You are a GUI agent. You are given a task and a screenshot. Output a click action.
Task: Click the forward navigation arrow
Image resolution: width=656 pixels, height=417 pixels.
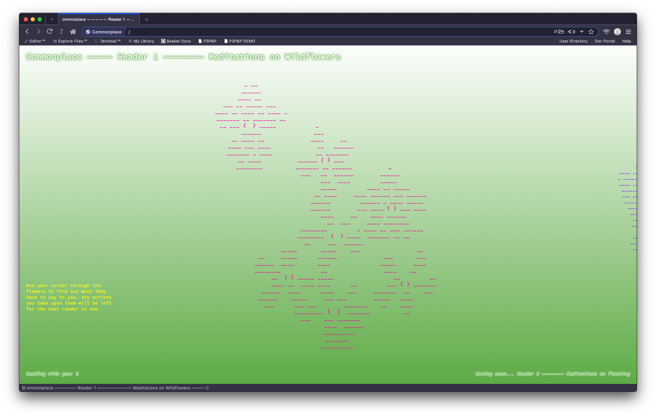39,31
